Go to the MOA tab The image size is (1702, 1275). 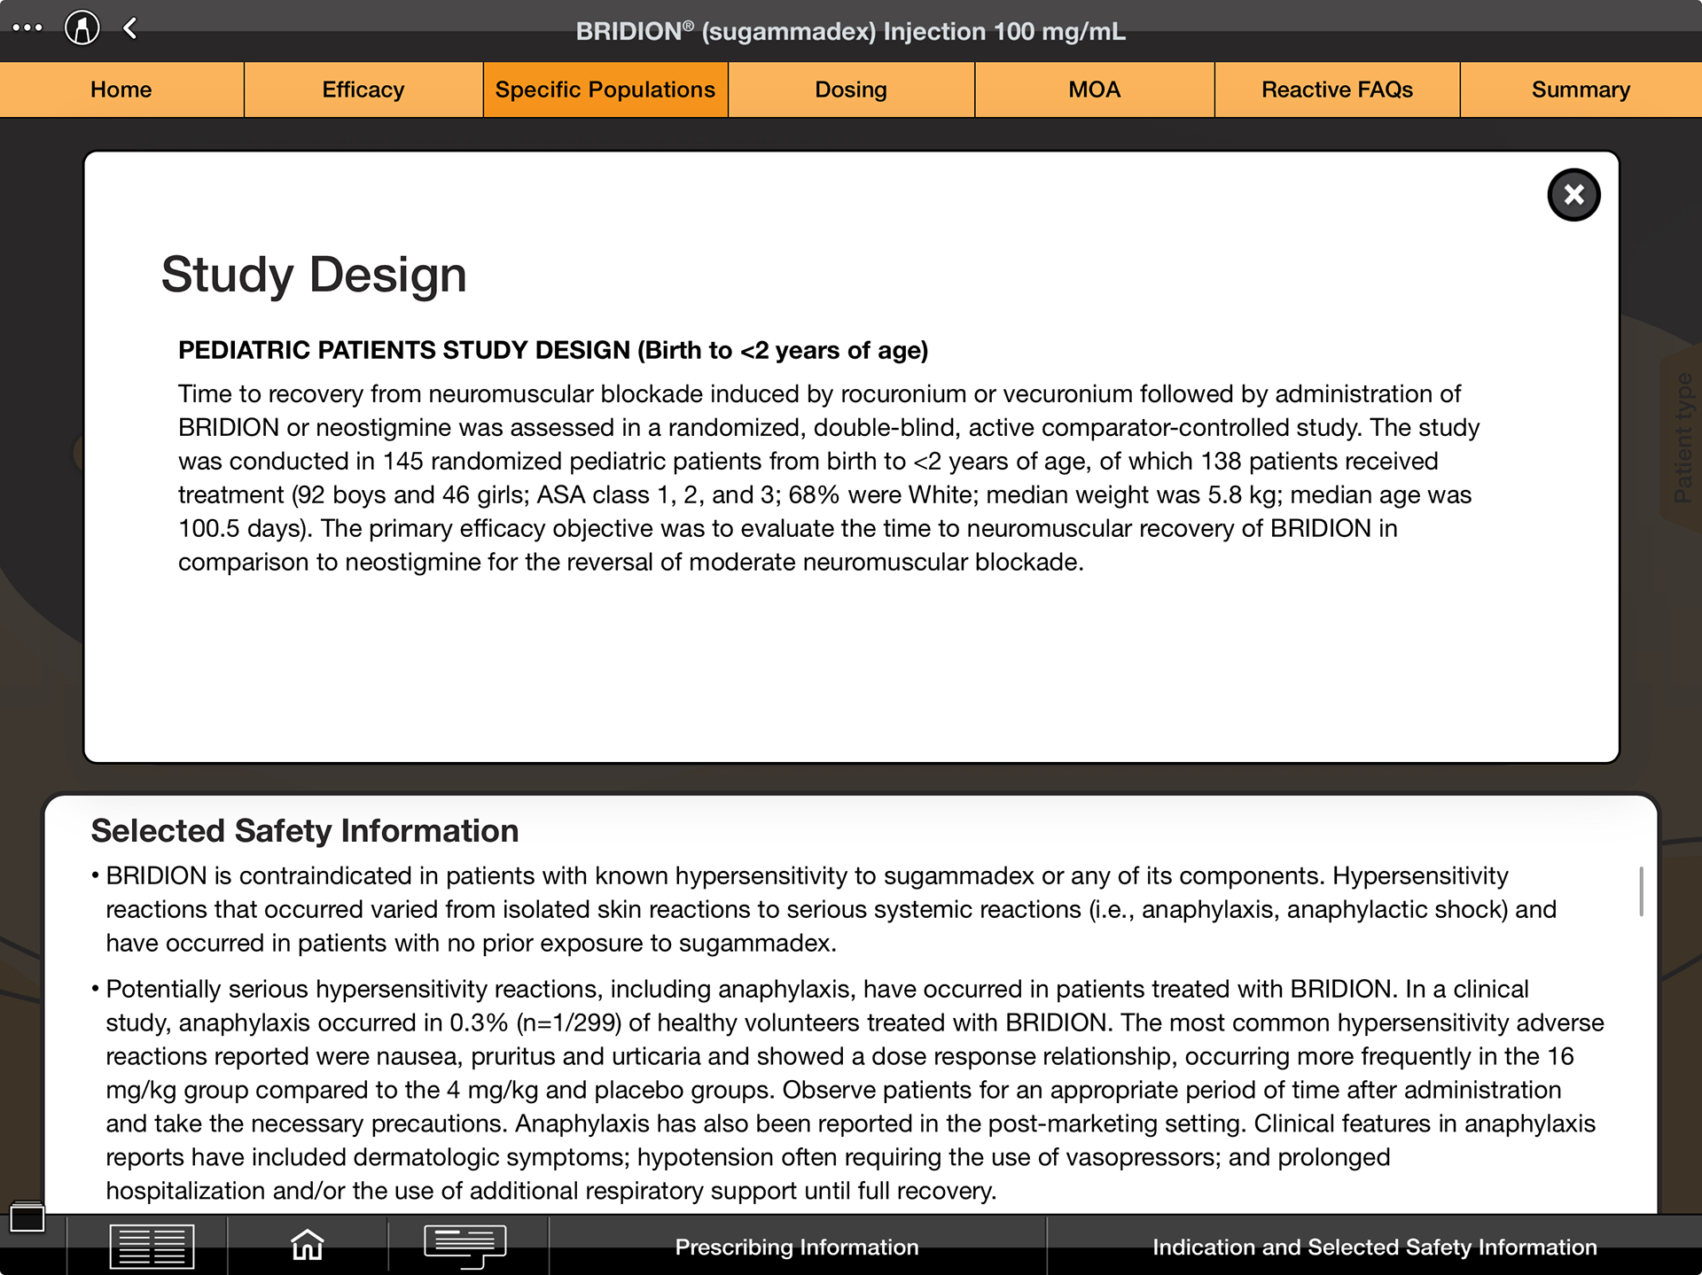point(1095,89)
